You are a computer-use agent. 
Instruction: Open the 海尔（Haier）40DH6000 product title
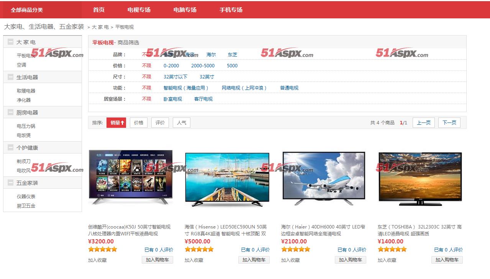click(x=323, y=230)
